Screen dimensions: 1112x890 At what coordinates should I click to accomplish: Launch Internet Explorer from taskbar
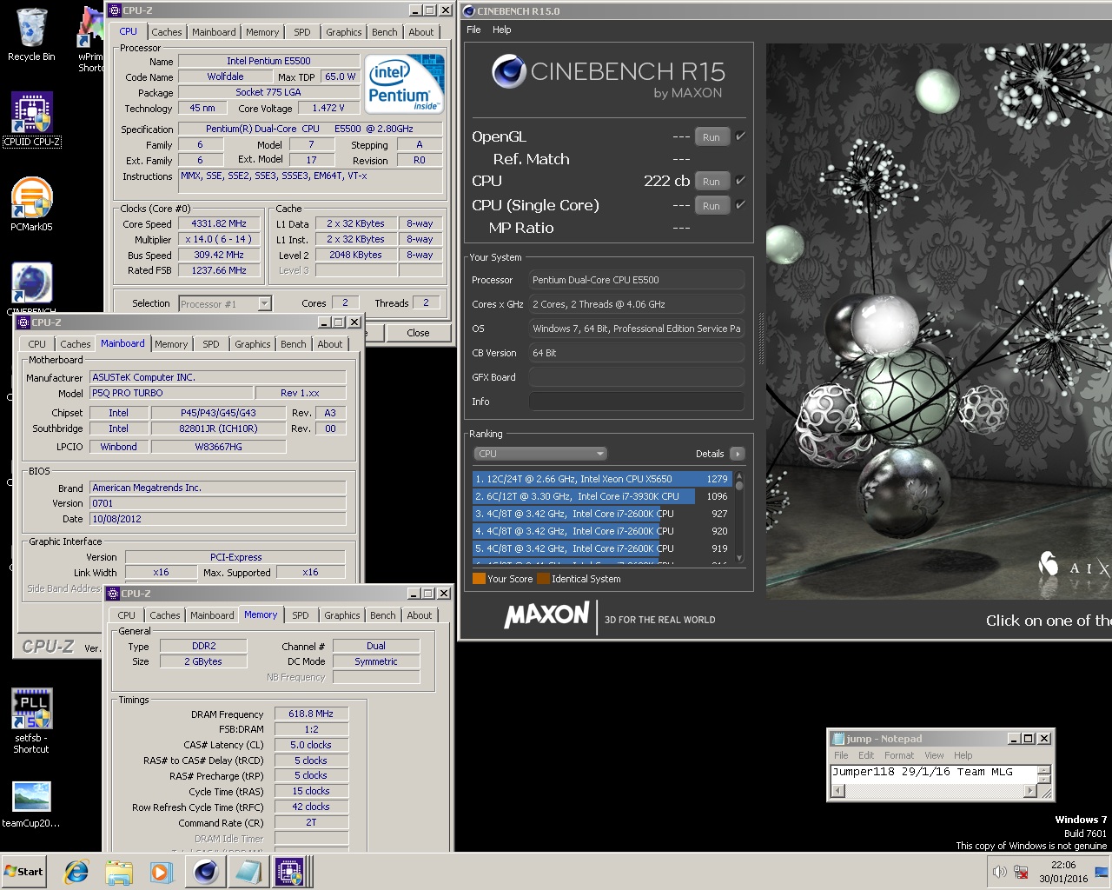pos(76,872)
